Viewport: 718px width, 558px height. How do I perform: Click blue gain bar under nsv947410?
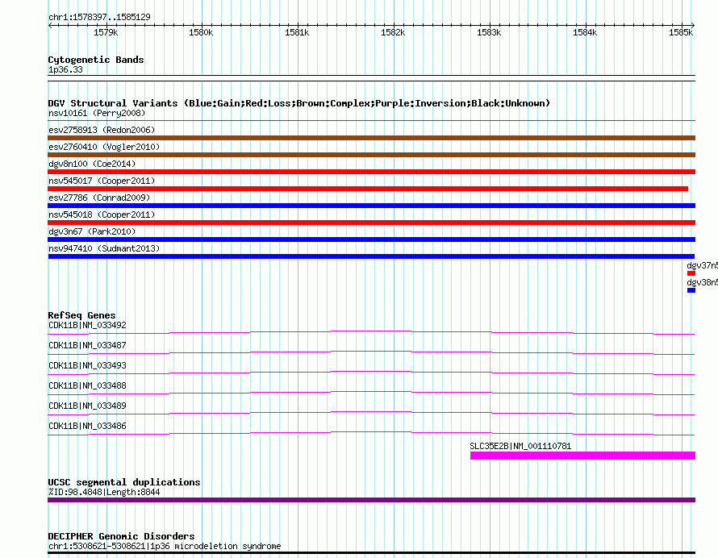pos(371,256)
